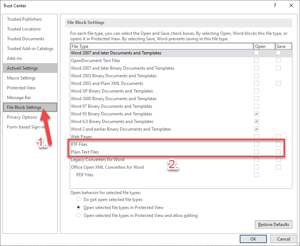Enable Save blocking for RTF Files
The height and width of the screenshot is (246, 300).
(278, 144)
